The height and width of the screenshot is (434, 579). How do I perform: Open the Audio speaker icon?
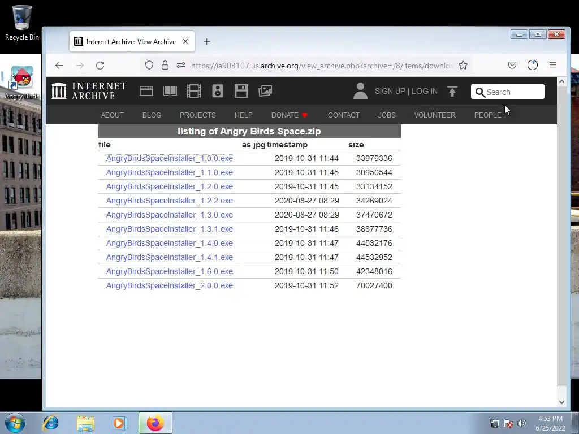[x=218, y=91]
